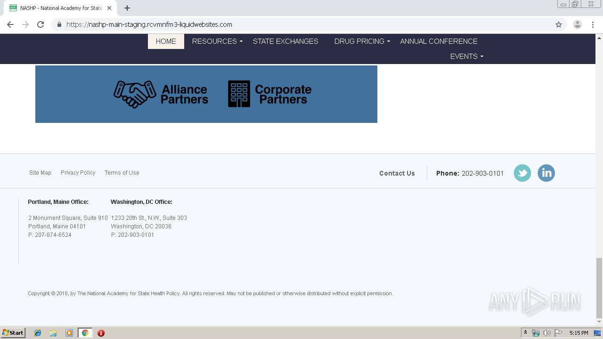Click the Portland, Maine 04101 line

57,226
